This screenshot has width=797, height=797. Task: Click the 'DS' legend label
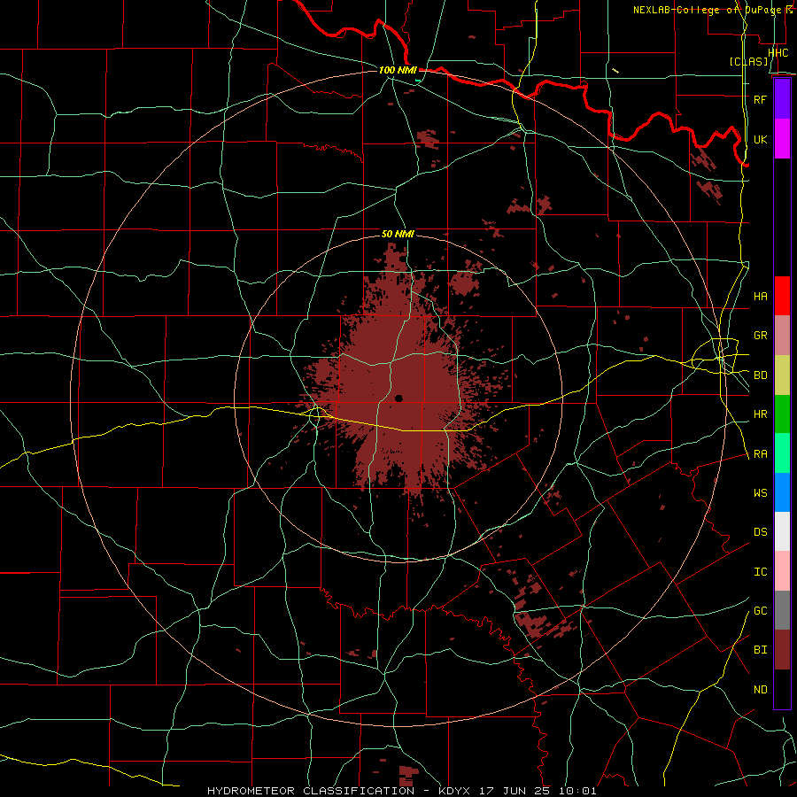[760, 532]
